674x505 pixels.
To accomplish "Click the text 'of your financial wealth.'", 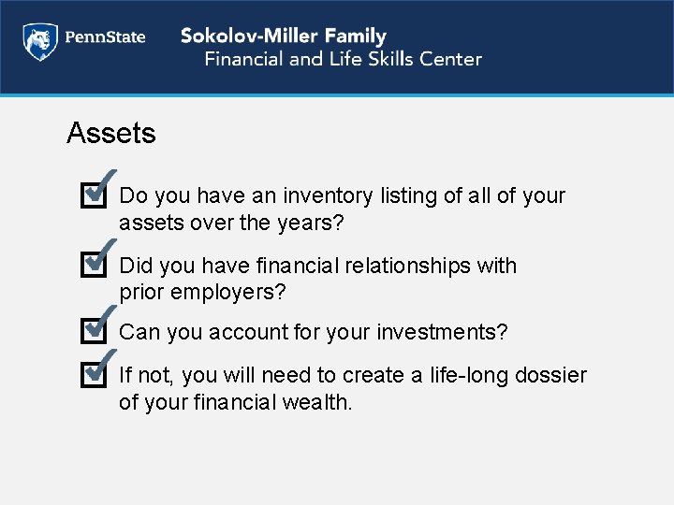I will point(235,402).
